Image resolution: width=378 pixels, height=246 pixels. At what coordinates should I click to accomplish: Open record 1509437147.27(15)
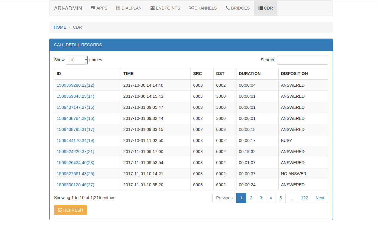(x=76, y=107)
